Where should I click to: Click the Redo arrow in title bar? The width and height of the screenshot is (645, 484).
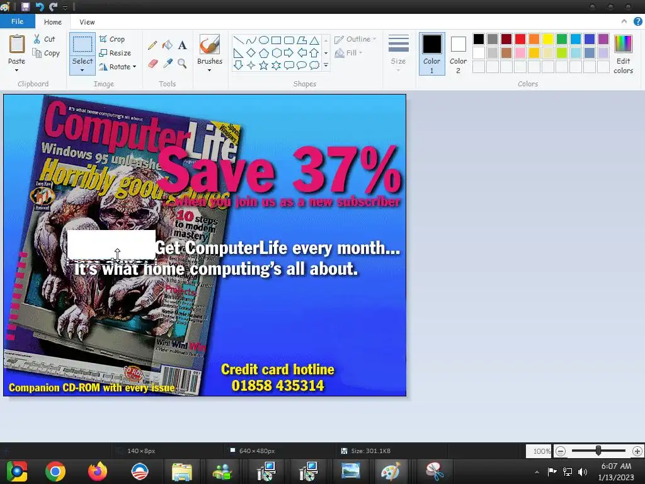(x=53, y=6)
